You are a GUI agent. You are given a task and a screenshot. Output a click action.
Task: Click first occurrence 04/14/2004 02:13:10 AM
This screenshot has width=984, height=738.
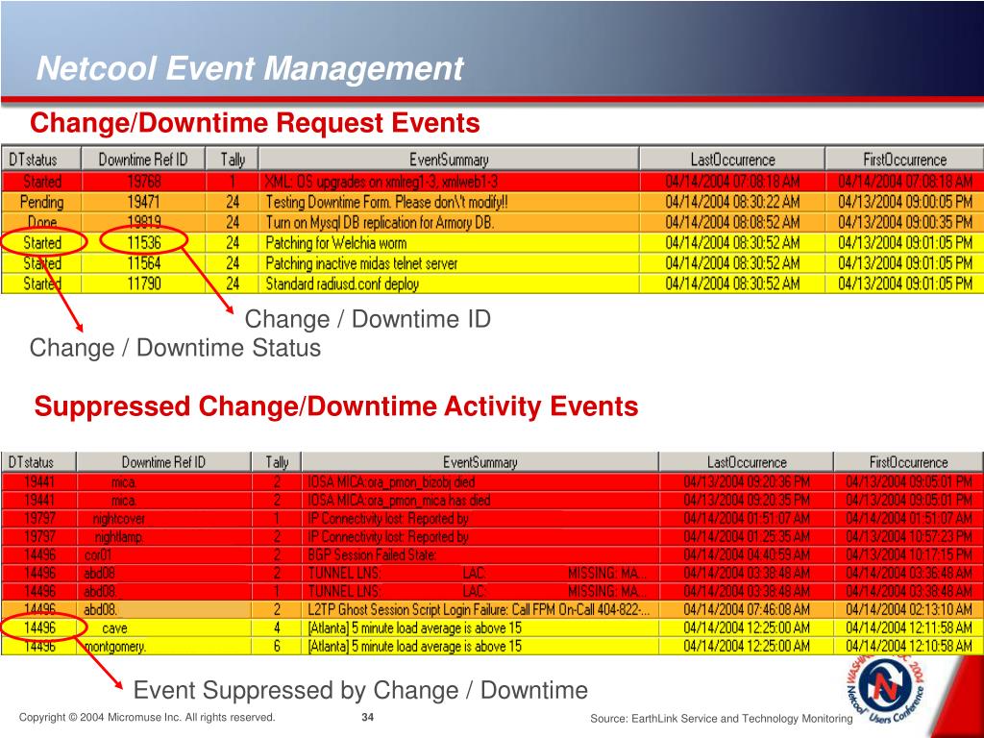(909, 609)
